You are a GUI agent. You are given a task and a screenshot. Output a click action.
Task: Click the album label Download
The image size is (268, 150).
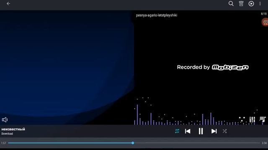pos(7,134)
